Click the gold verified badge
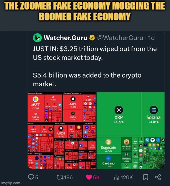This screenshot has height=186, width=170. click(92, 38)
